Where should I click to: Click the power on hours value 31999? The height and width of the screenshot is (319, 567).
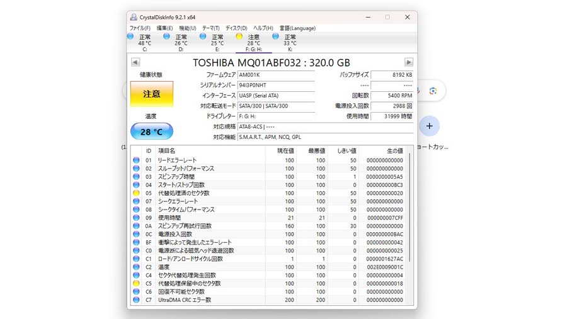392,116
